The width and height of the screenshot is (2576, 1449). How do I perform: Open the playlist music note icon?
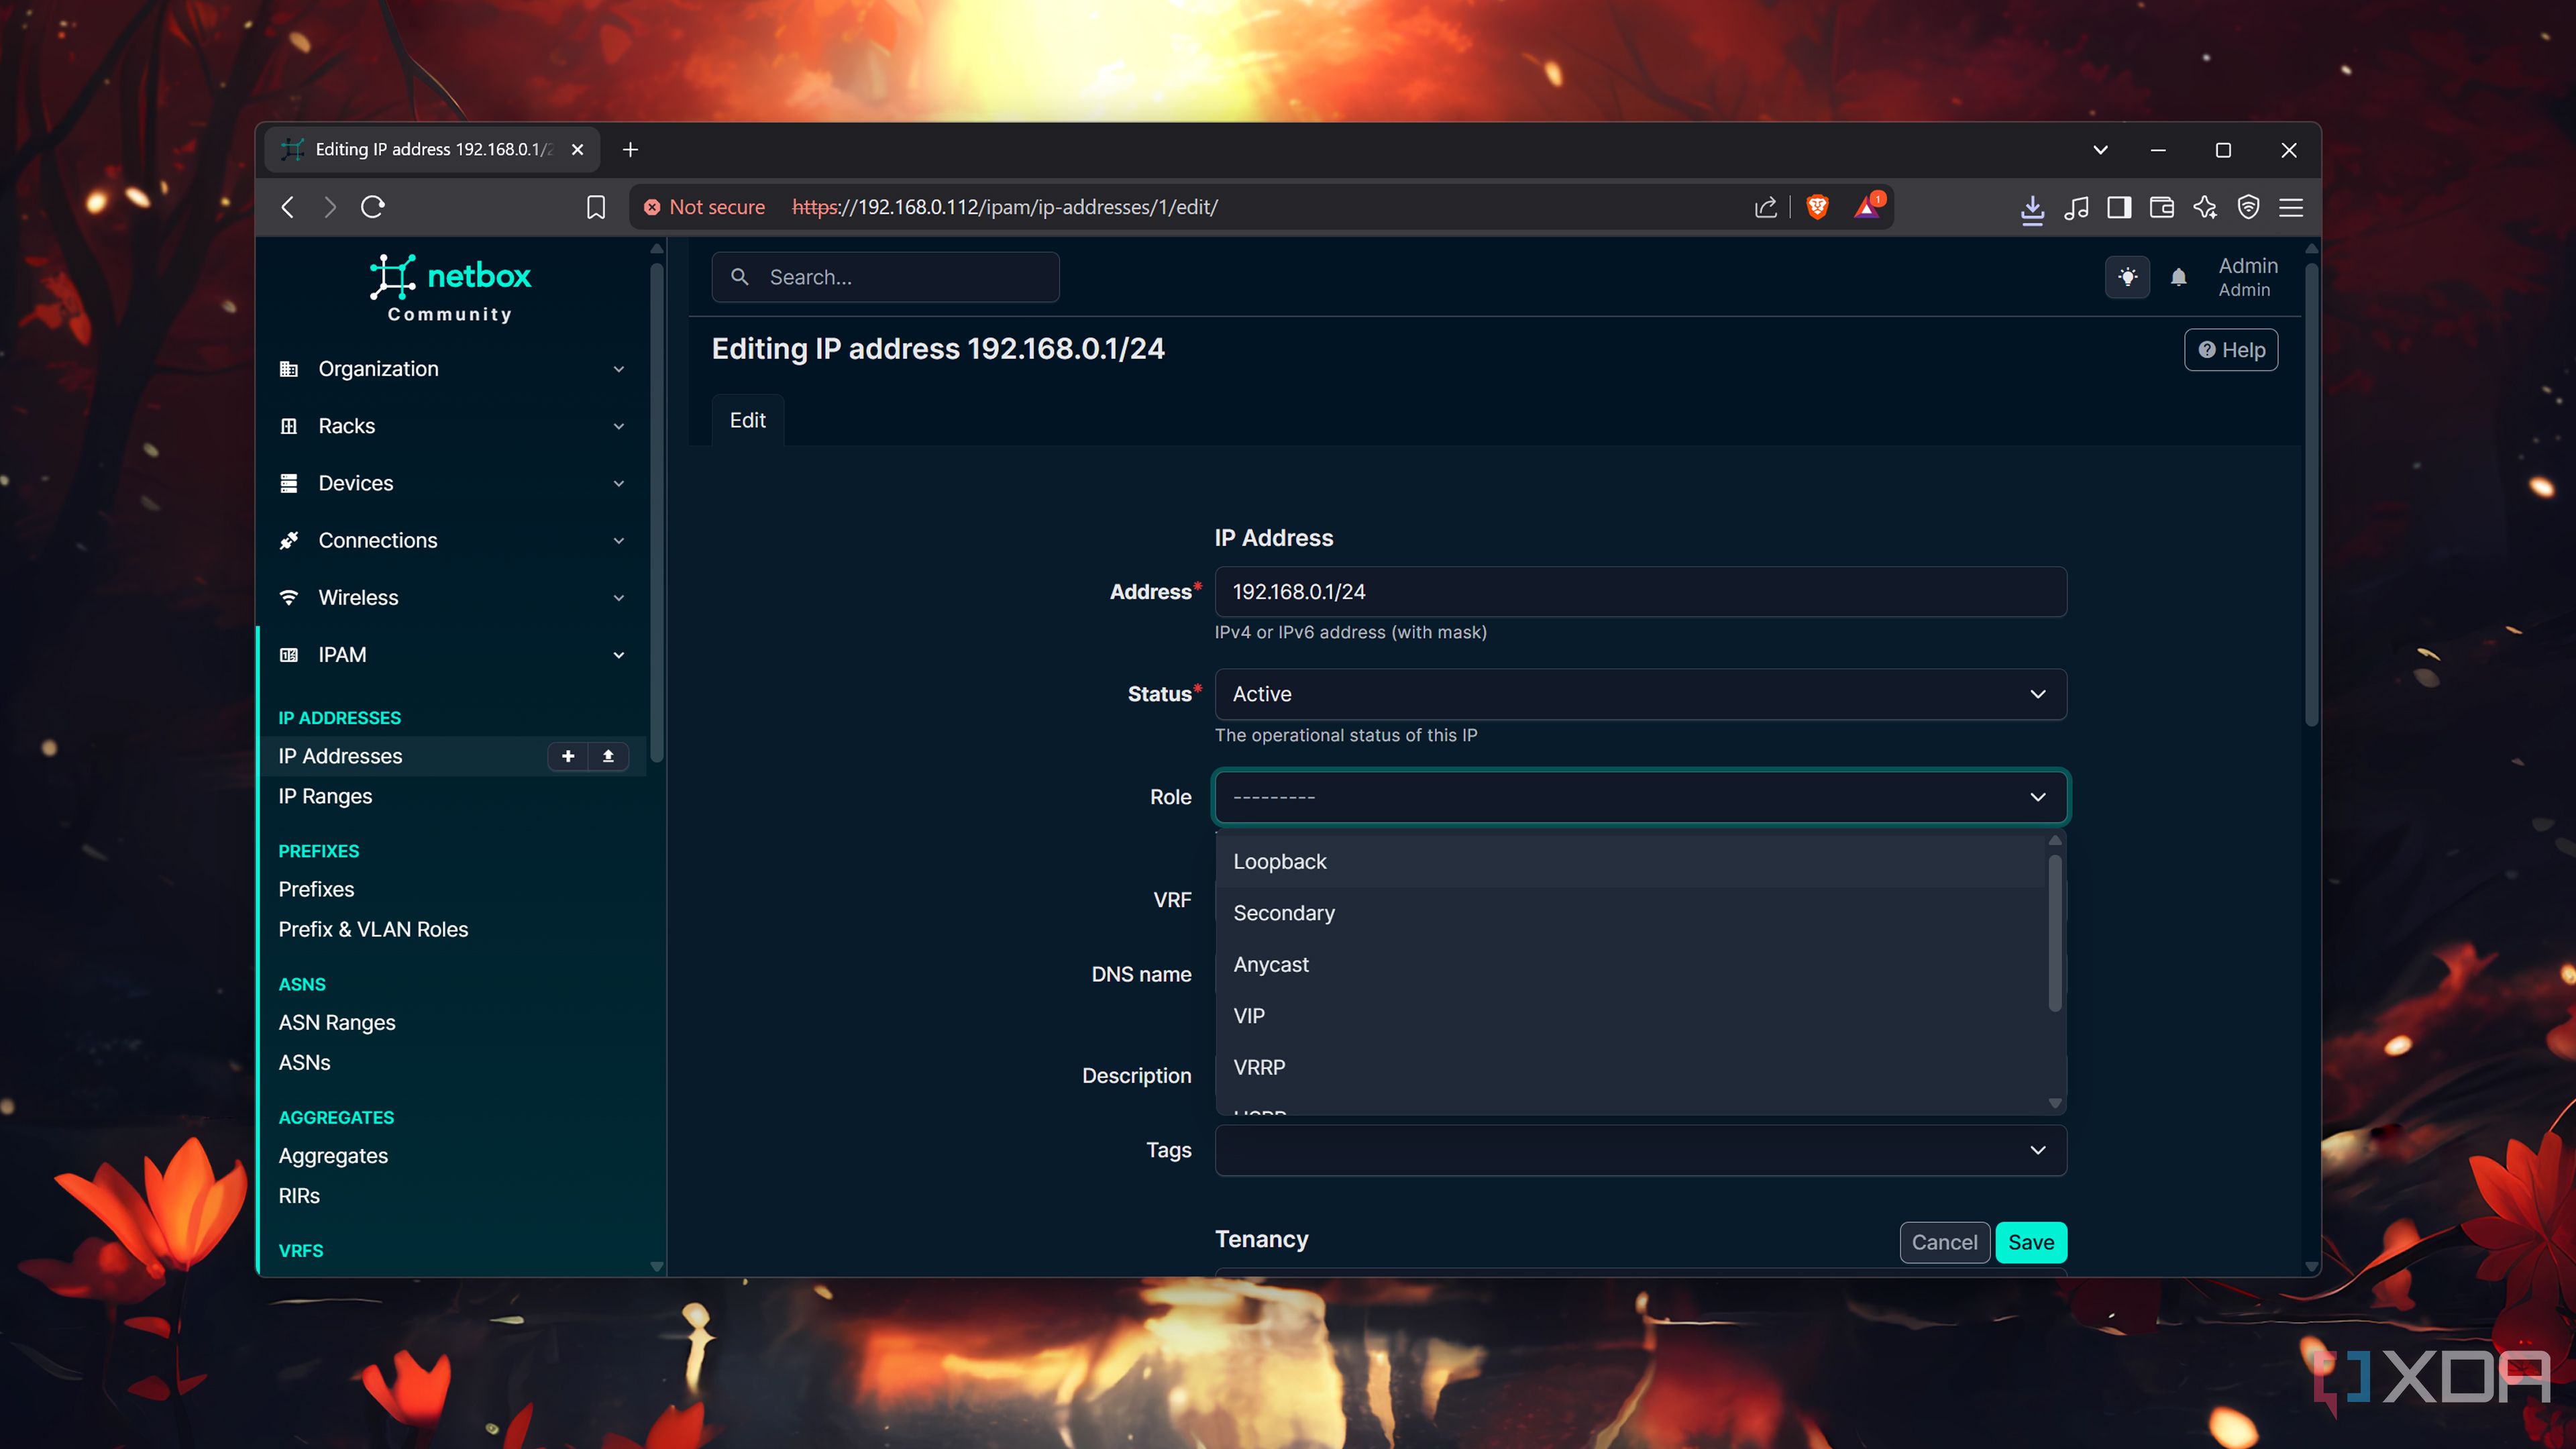(x=2076, y=207)
